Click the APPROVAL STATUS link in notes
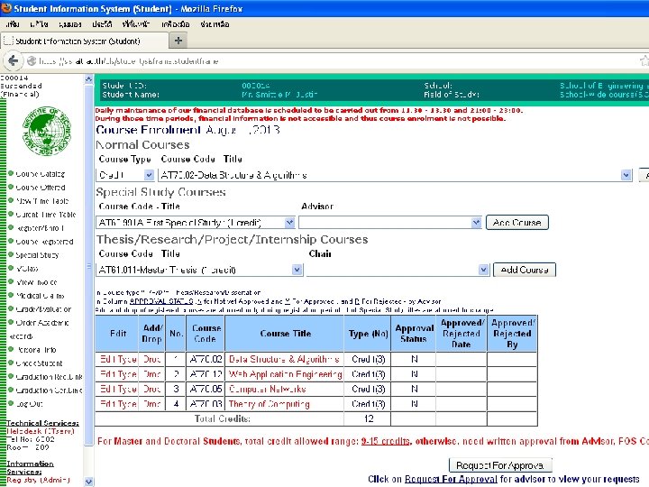The width and height of the screenshot is (649, 487). [161, 301]
